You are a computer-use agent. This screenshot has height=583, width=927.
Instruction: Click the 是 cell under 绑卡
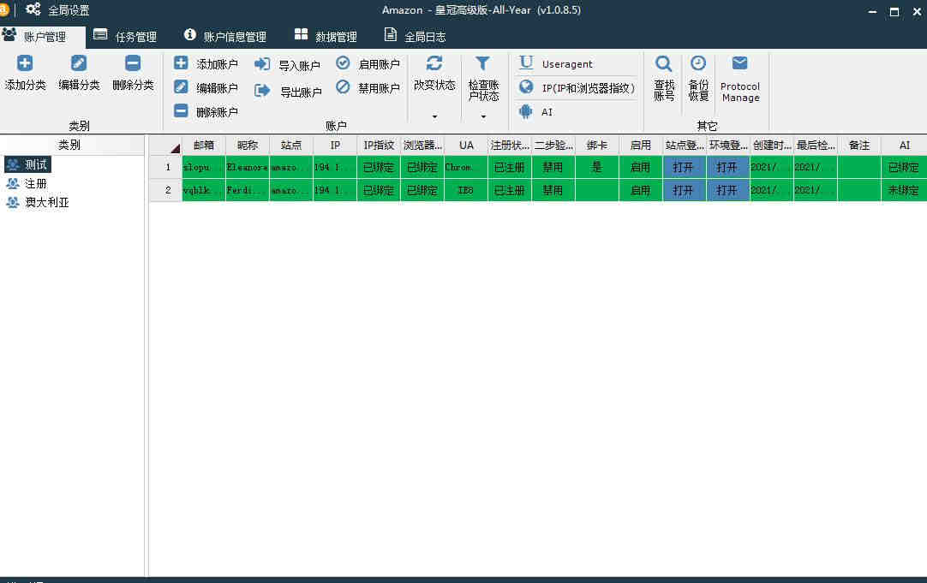tap(597, 167)
